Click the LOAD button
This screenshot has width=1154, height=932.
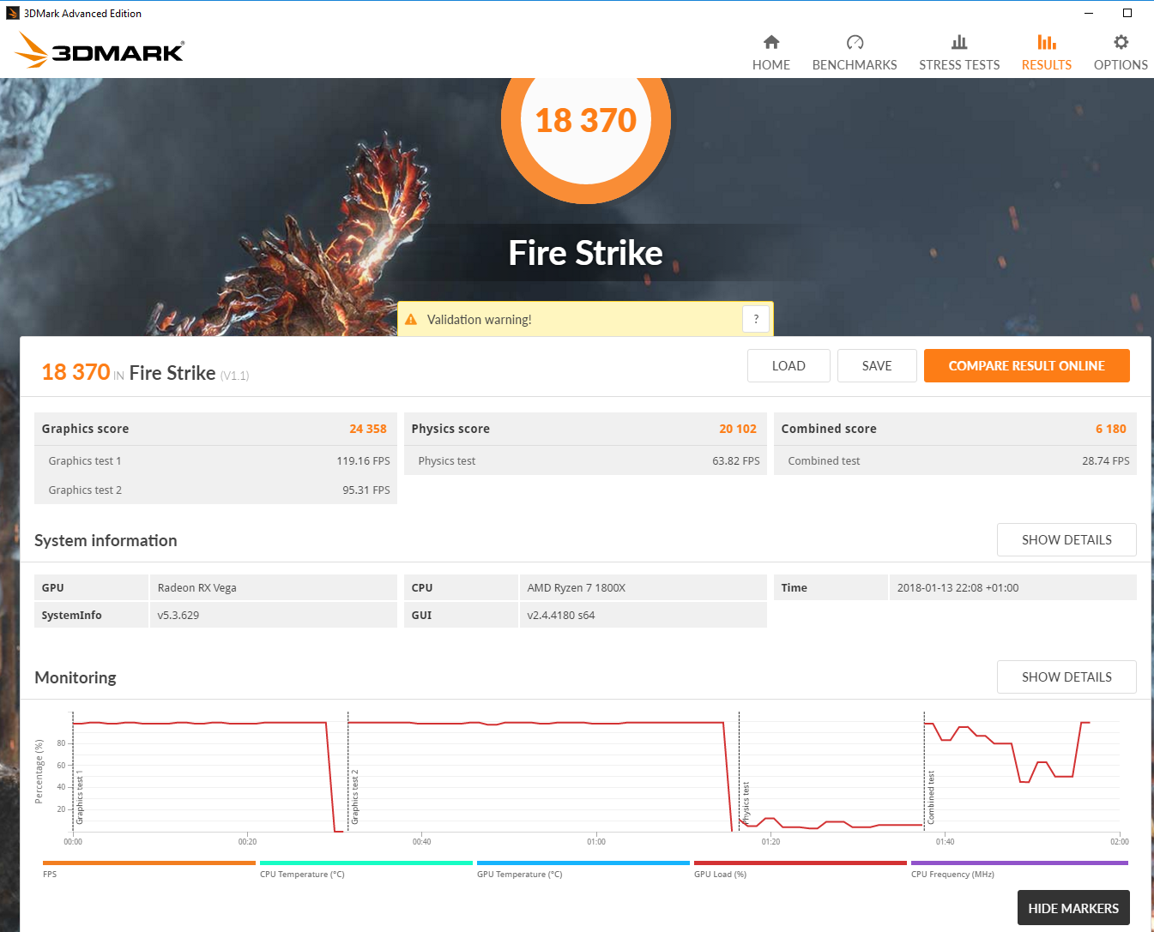(x=788, y=365)
